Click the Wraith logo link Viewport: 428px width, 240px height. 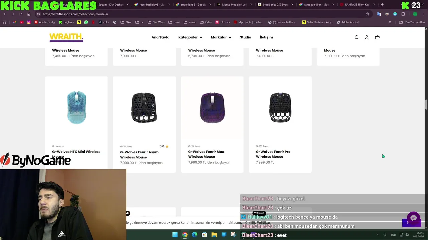tap(66, 37)
